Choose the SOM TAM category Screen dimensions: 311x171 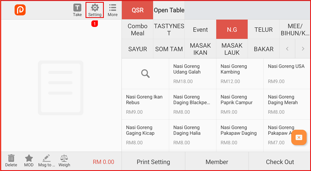169,49
